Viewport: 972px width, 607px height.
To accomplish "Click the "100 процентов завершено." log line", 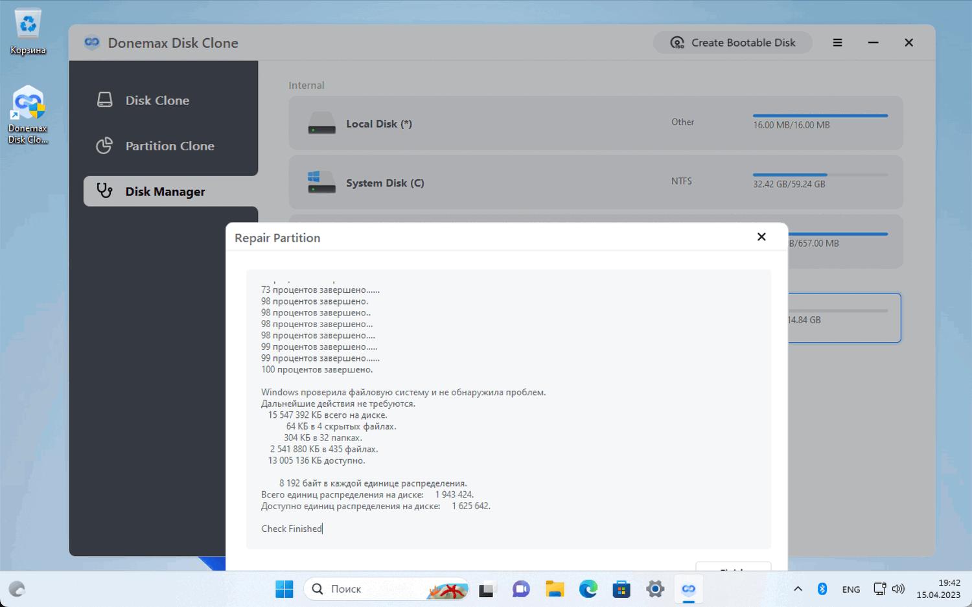I will pos(317,369).
